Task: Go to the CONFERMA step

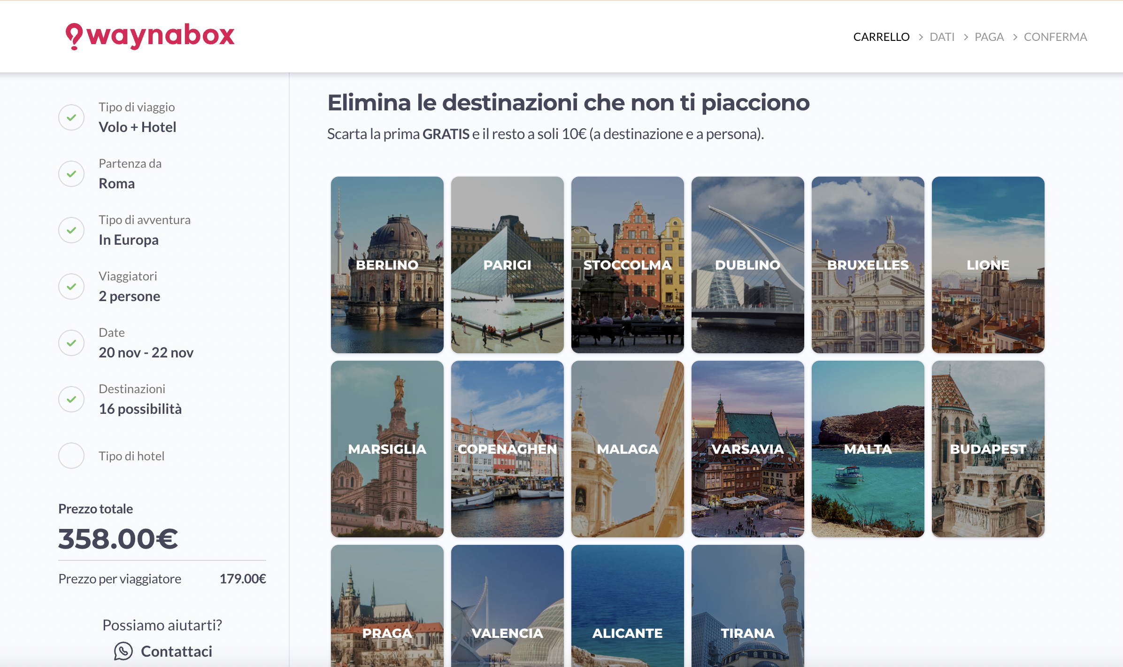Action: pos(1055,37)
